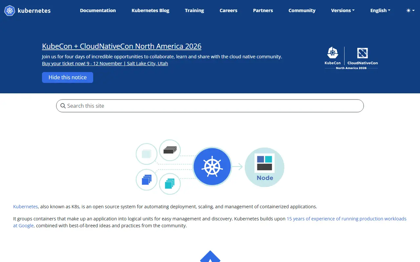Viewport: 420px width, 262px height.
Task: Open the KubeCon + CloudNativeCon North America 2026 link
Action: 122,46
